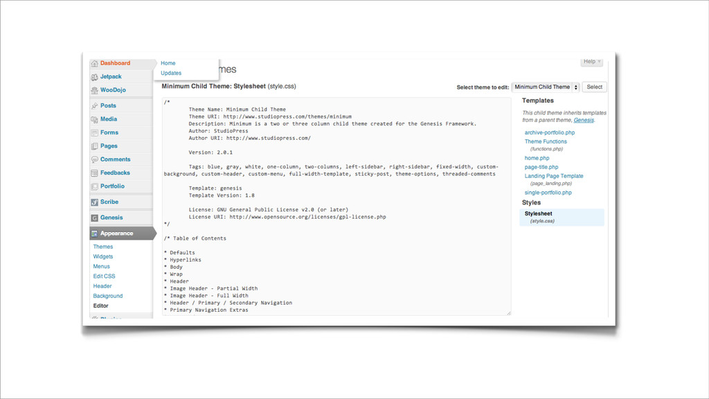Open archive-portfolio.php template
709x399 pixels.
(x=549, y=132)
